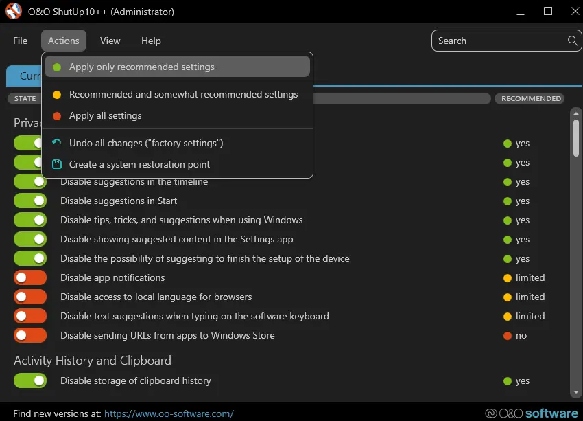This screenshot has height=421, width=583.
Task: Click the green dot beside Apply only recommended settings
Action: pos(57,67)
